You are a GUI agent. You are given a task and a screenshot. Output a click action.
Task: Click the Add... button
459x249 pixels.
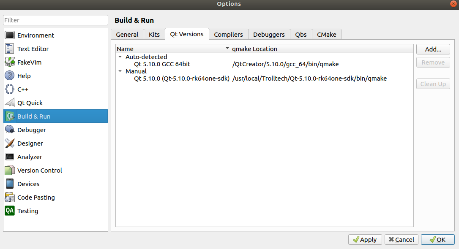[433, 49]
